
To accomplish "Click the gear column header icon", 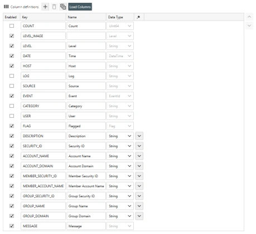I will click(138, 17).
